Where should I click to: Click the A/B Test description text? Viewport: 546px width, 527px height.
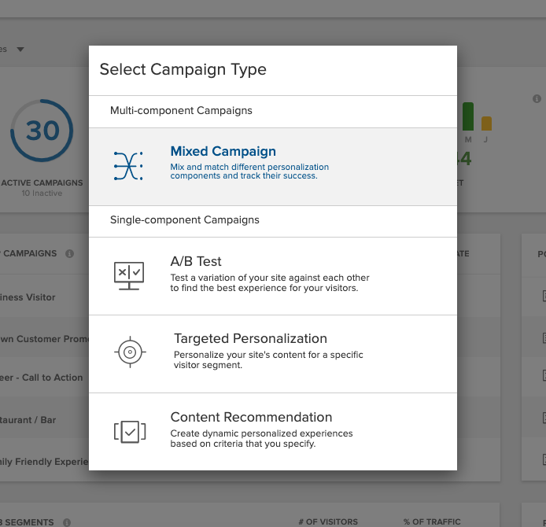point(270,282)
